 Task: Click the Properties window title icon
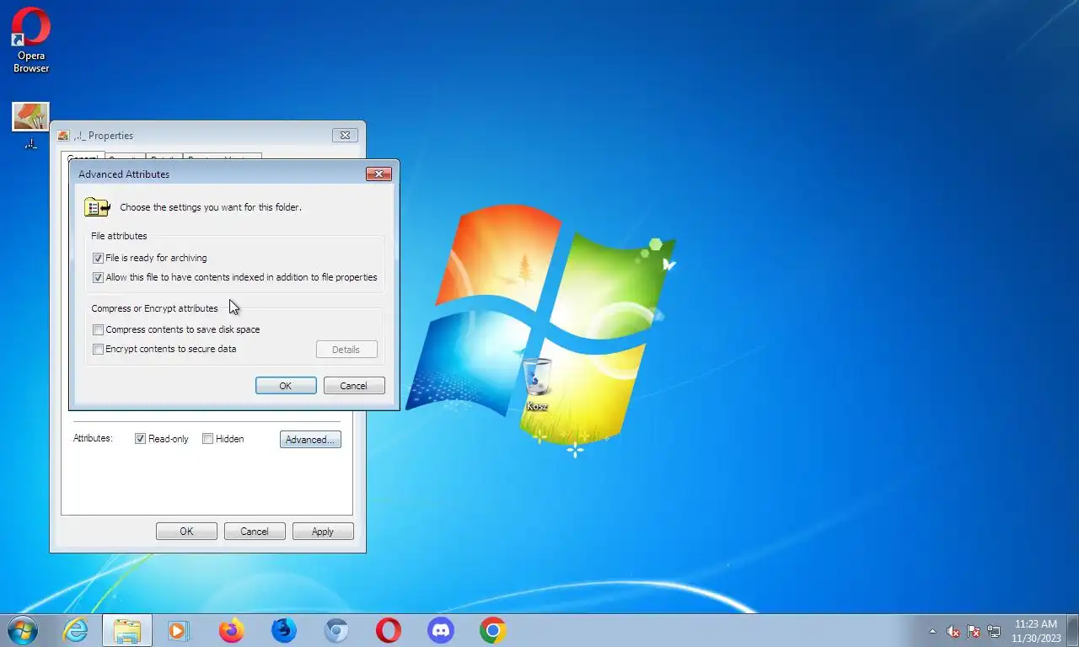(63, 135)
